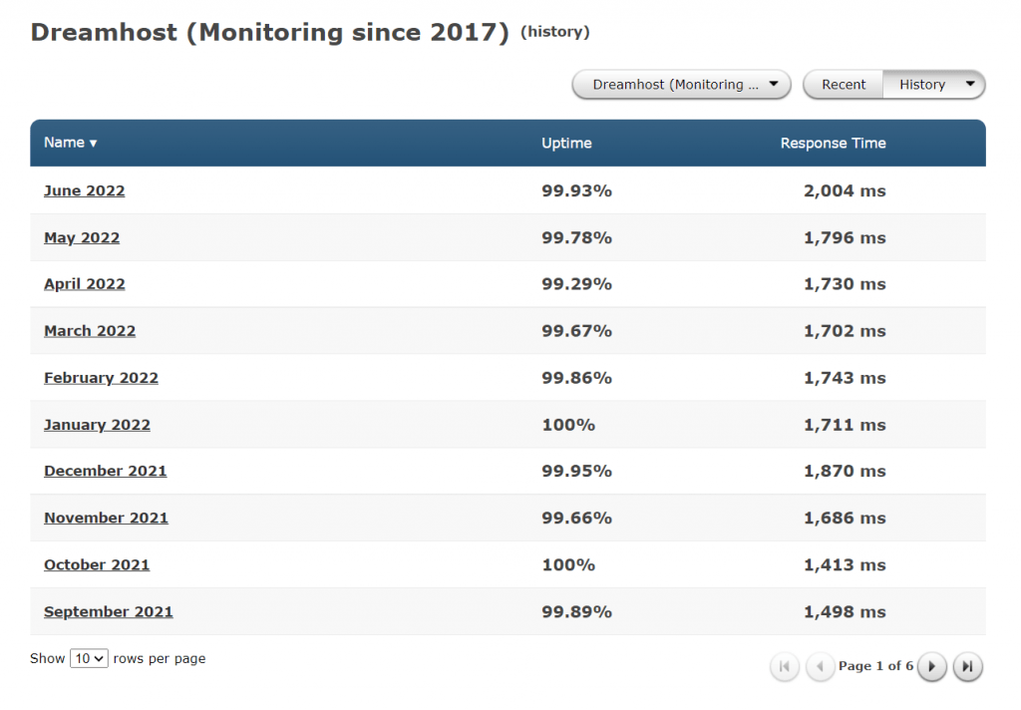Open the June 2022 report
The width and height of the screenshot is (1021, 710).
point(84,190)
